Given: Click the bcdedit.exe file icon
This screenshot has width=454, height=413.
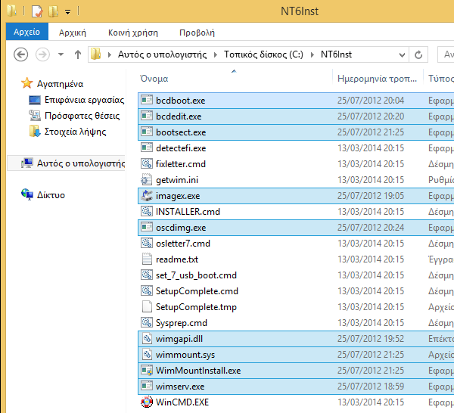Looking at the screenshot, I should coord(147,116).
